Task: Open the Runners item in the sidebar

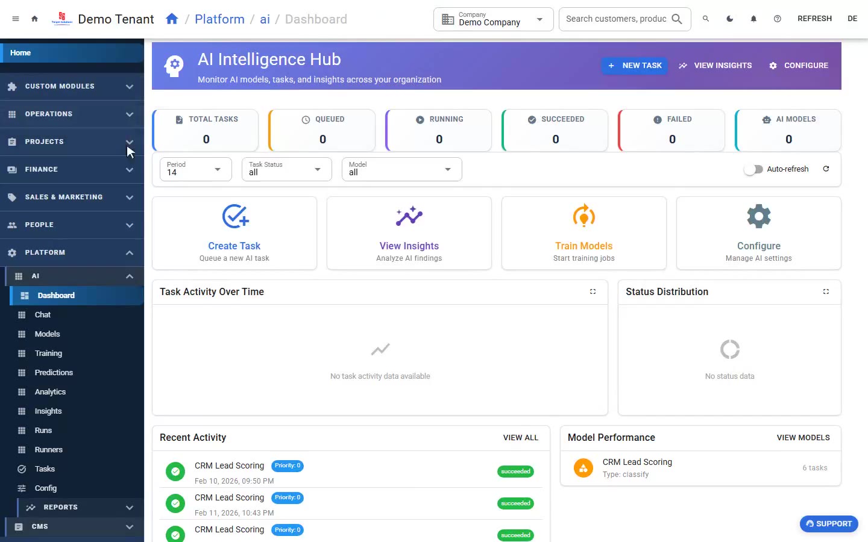Action: 77,450
